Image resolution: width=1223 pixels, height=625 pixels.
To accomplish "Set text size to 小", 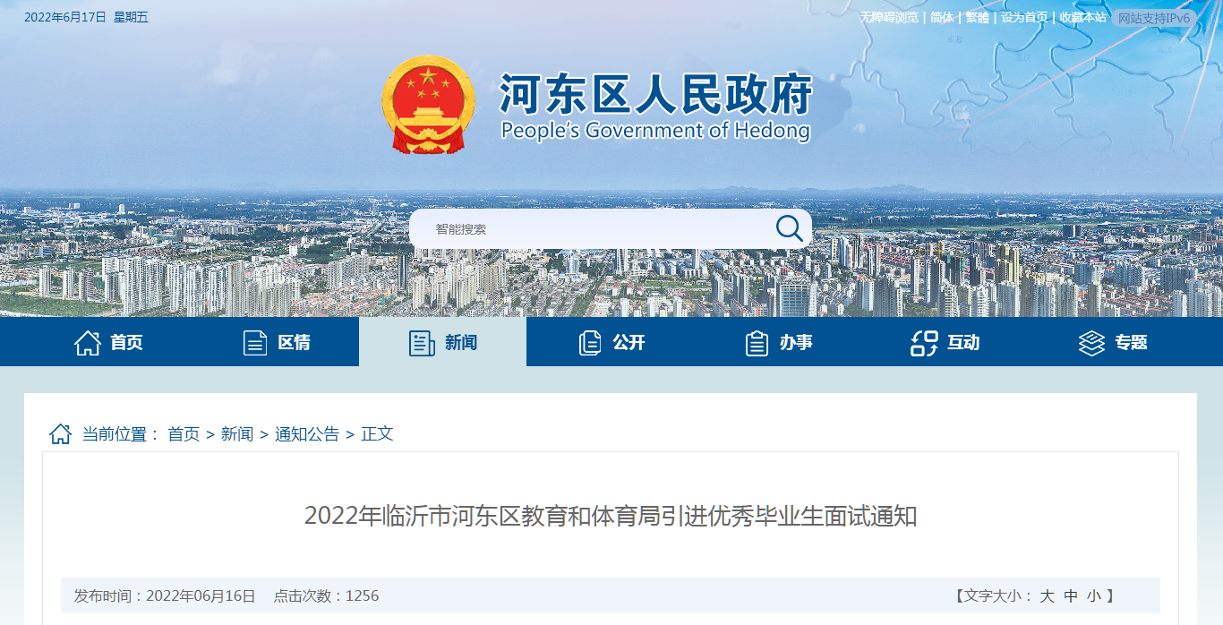I will (x=1094, y=595).
